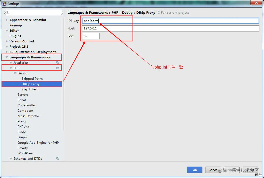Open Drupal settings
Viewport: 264px width, 178px height.
coord(22,137)
